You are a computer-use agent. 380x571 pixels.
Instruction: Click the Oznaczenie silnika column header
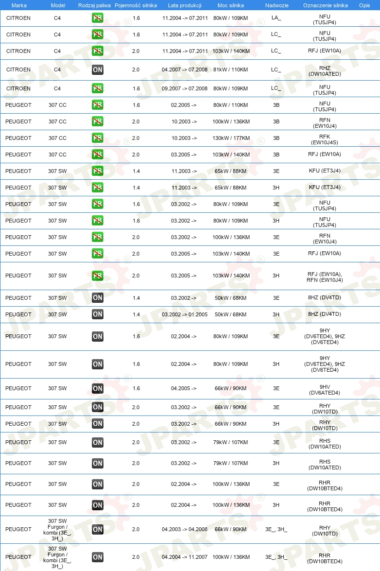pos(326,5)
